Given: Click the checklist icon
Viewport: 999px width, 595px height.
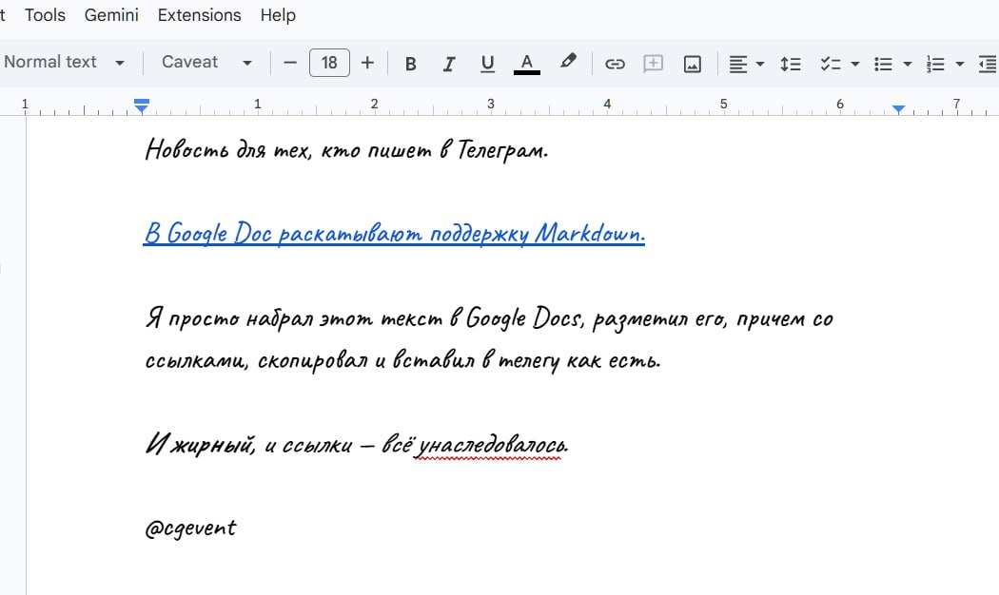Looking at the screenshot, I should pyautogui.click(x=831, y=64).
